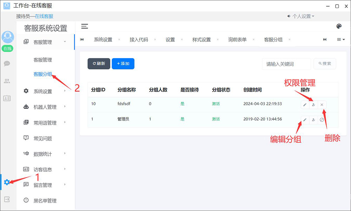Open the chat messages icon in left rail
The width and height of the screenshot is (351, 211).
[7, 63]
